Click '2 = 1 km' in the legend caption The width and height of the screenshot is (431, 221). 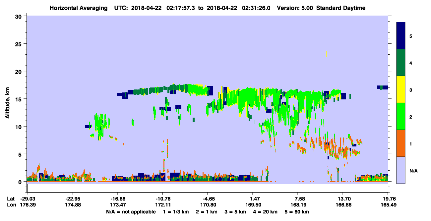[207, 212]
